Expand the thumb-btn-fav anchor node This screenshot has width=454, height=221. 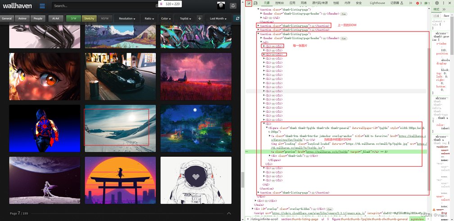click(270, 136)
